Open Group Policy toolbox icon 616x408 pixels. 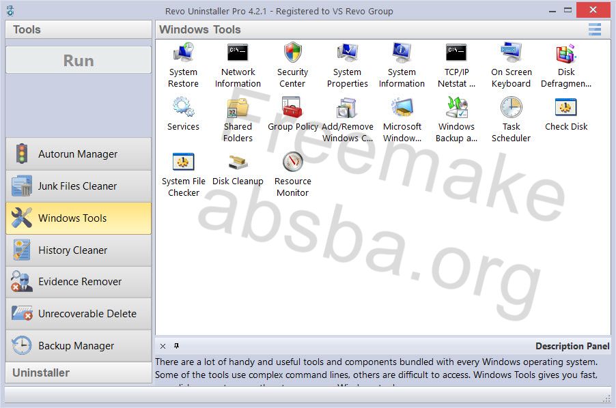pos(293,106)
